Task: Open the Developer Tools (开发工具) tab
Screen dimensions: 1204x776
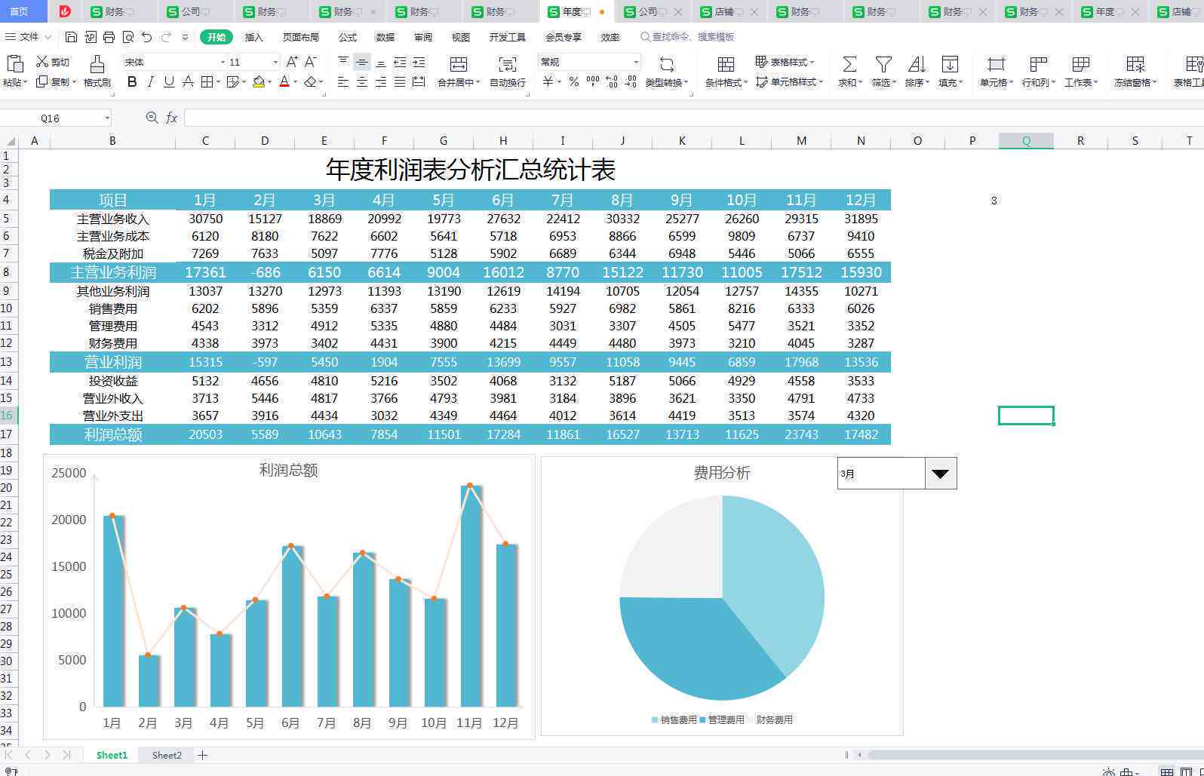Action: coord(507,37)
